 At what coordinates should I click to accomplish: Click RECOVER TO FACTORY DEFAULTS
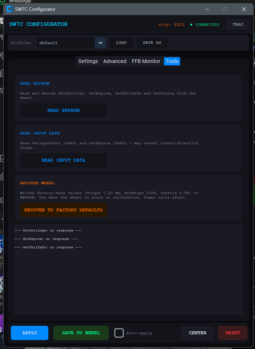click(64, 210)
